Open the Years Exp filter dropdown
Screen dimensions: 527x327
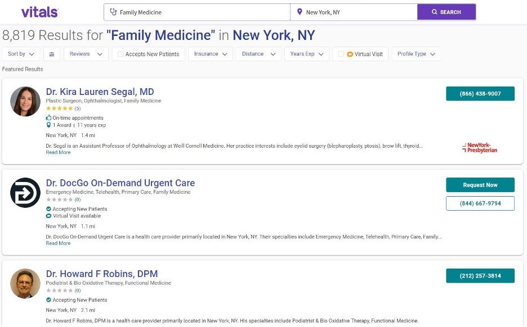(x=307, y=54)
